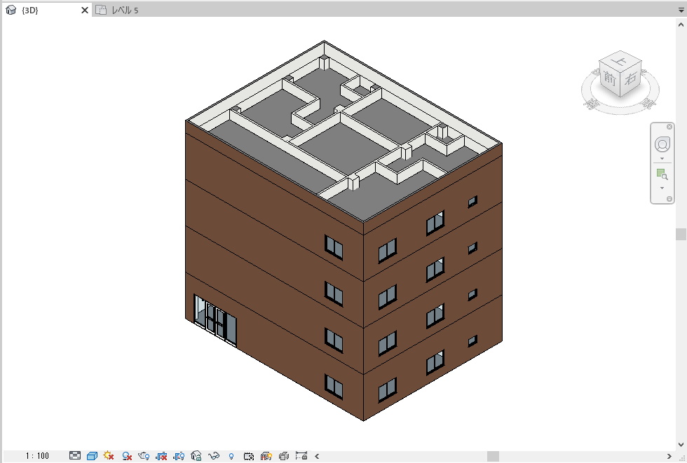This screenshot has width=687, height=463.
Task: Click the Unlocked 3D View house icon
Action: [196, 456]
